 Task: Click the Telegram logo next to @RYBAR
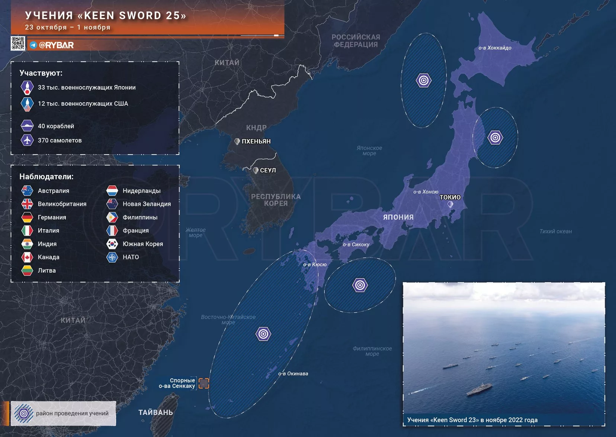33,45
